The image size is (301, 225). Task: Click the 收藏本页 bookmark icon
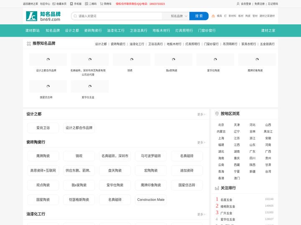click(x=54, y=4)
